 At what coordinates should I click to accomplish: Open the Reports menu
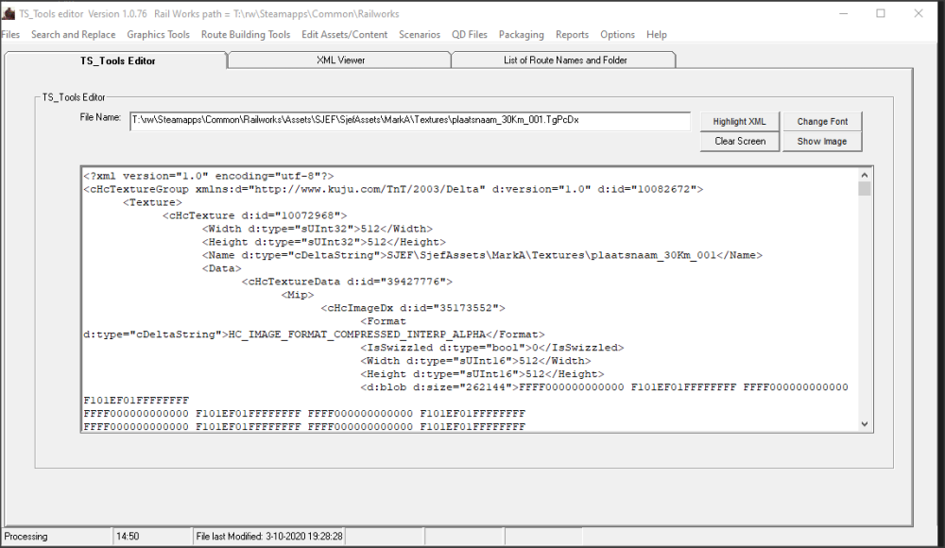(572, 35)
